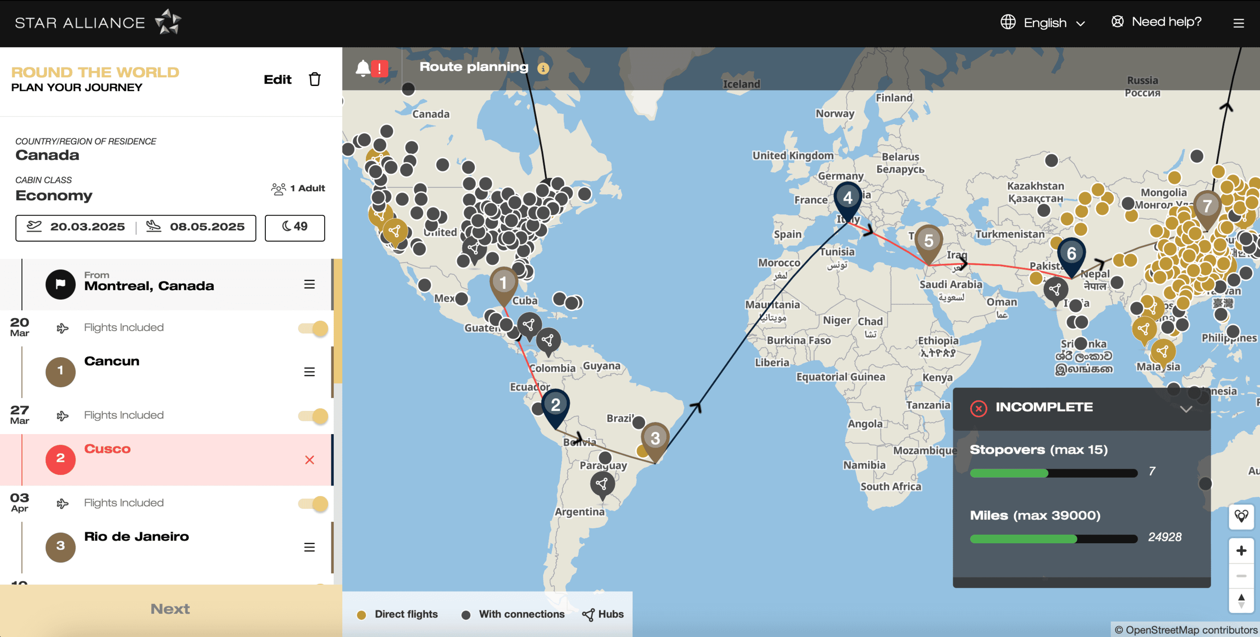Toggle Flights Included for 20 Mar

(x=313, y=328)
